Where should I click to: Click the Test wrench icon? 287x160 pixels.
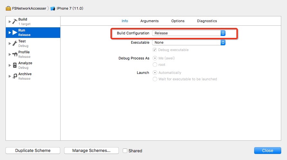pos(14,43)
